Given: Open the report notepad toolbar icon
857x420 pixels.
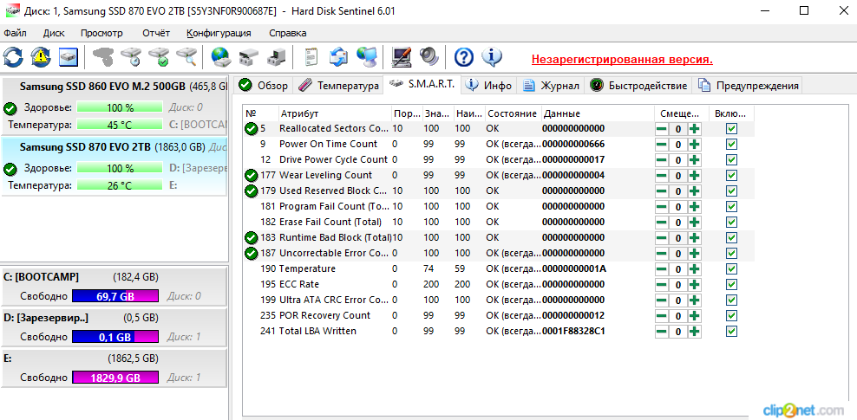Looking at the screenshot, I should pos(311,57).
